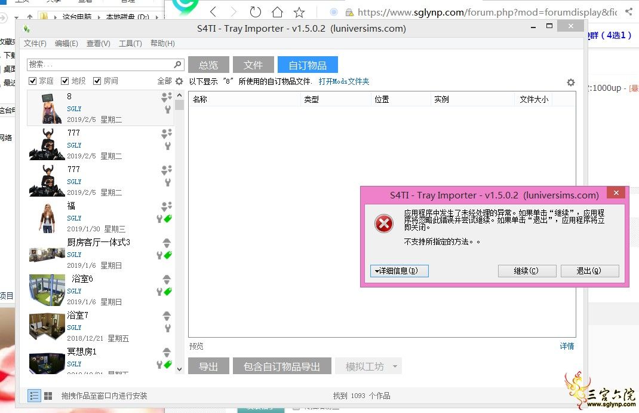Viewport: 639px width, 413px height.
Task: Open the 编辑(E) menu
Action: coord(66,44)
